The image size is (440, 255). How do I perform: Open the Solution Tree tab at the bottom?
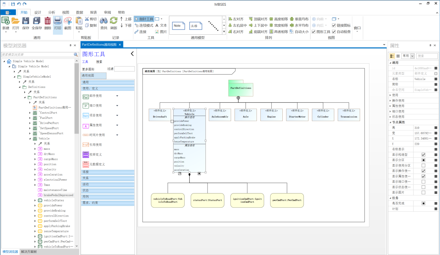pyautogui.click(x=29, y=252)
